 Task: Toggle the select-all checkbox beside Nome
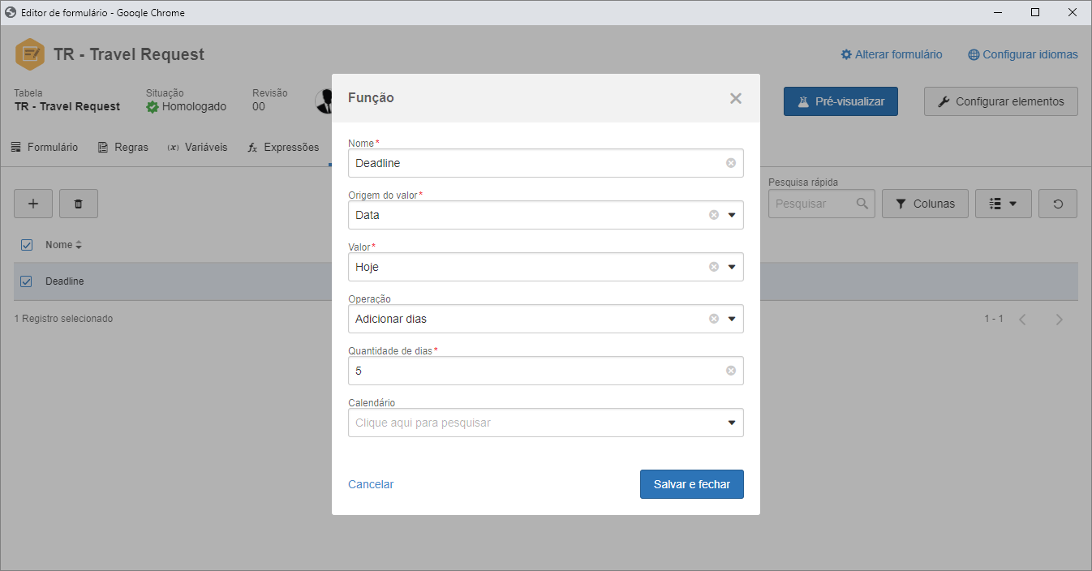click(26, 245)
